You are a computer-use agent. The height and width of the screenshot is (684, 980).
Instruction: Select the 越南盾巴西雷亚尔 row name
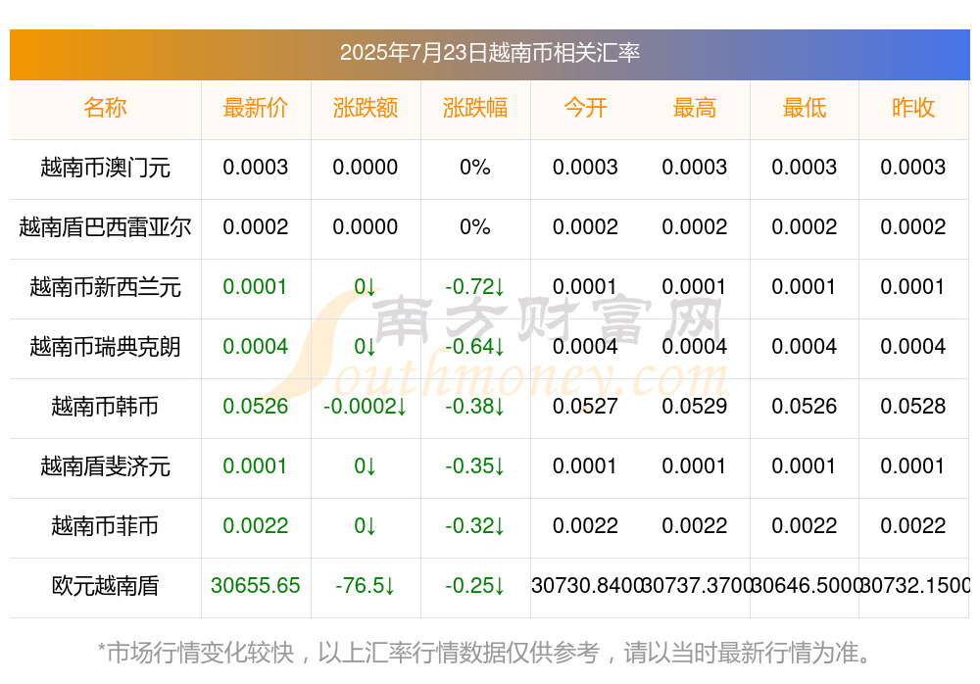pos(105,227)
